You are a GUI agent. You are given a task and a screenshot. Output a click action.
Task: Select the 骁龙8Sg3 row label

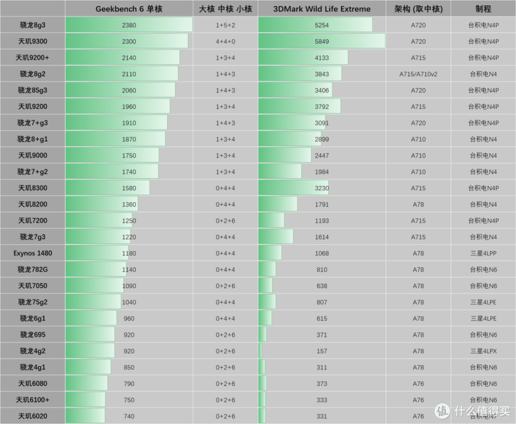(33, 90)
